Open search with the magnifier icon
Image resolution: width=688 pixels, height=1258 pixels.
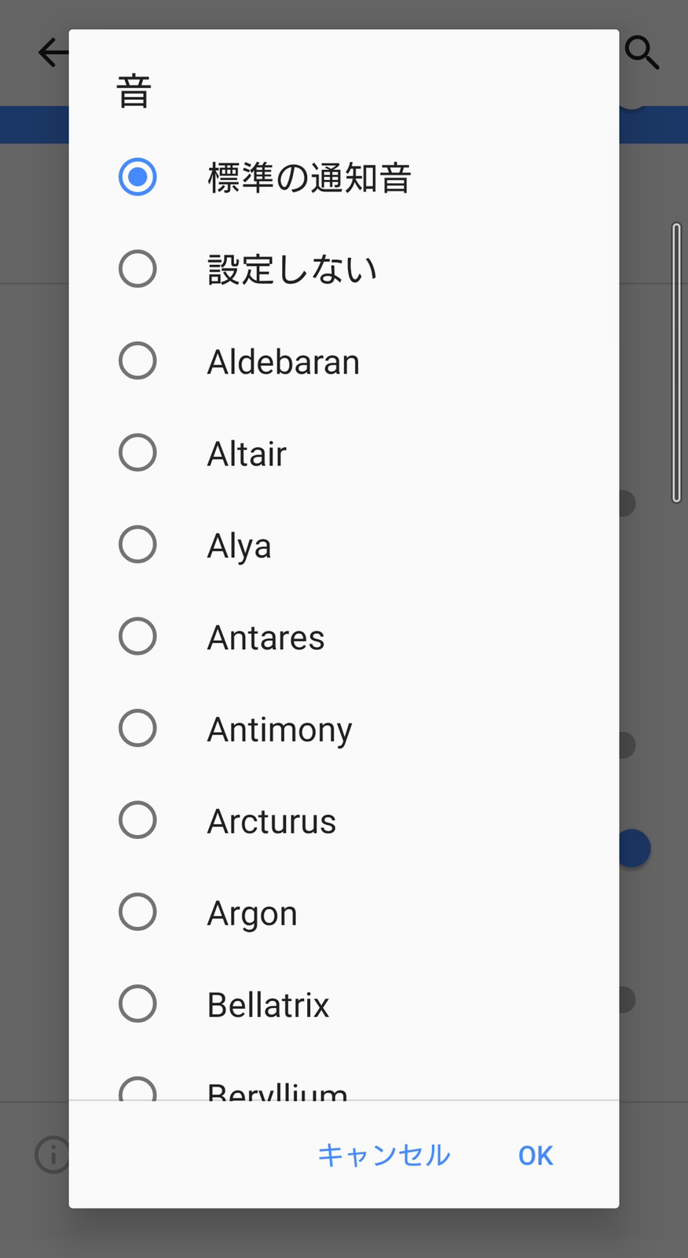642,53
